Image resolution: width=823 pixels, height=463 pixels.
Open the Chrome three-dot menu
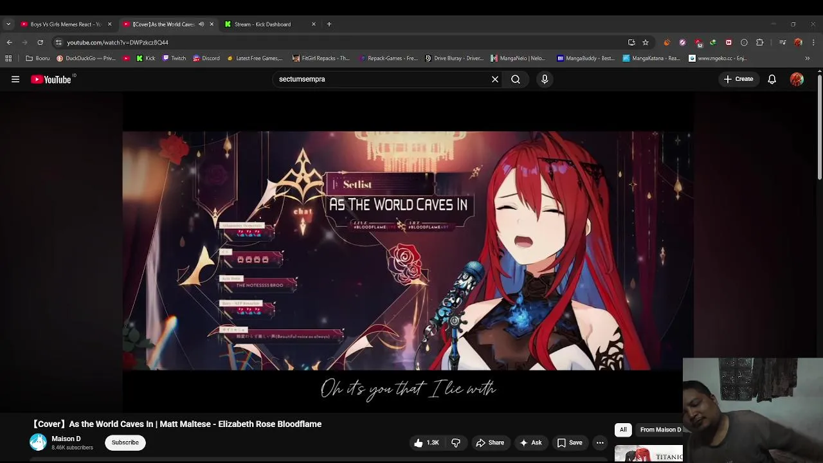(x=813, y=42)
